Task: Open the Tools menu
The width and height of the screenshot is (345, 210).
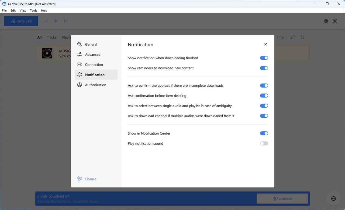Action: [x=33, y=10]
